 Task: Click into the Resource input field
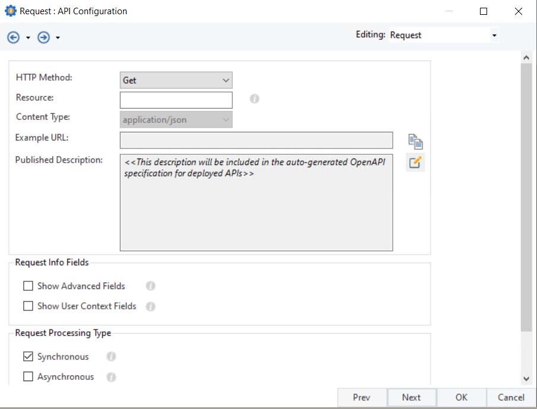tap(176, 100)
